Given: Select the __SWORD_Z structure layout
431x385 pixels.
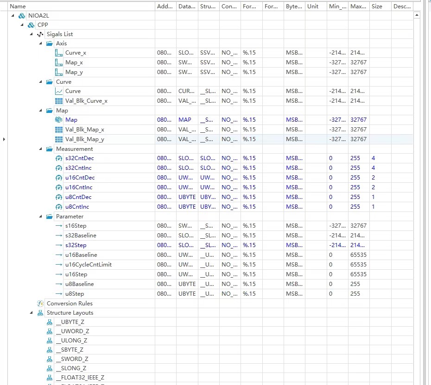Looking at the screenshot, I should pos(72,359).
